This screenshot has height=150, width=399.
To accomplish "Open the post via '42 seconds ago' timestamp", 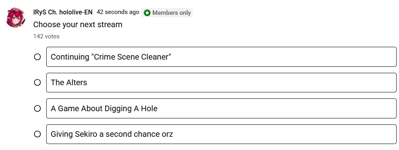I will point(118,12).
